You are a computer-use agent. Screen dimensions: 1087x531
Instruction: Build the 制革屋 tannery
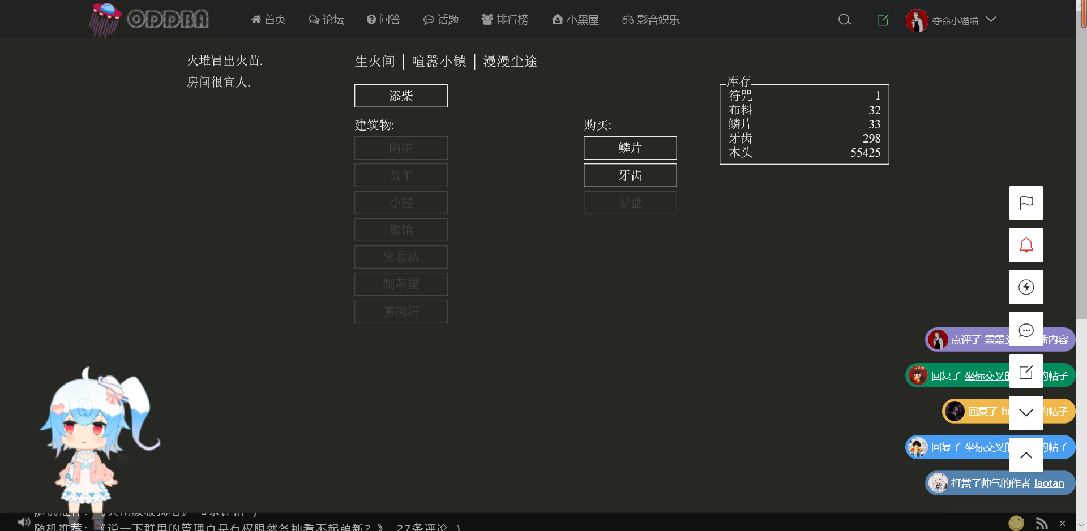(x=401, y=284)
